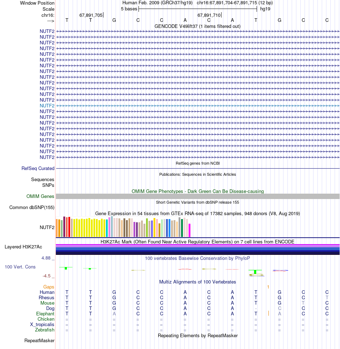This screenshot has width=340, height=349.
Task: Click the "chr16:" ruler label
Action: [48, 15]
